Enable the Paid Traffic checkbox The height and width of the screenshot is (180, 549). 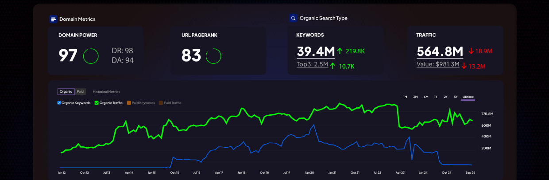[161, 103]
